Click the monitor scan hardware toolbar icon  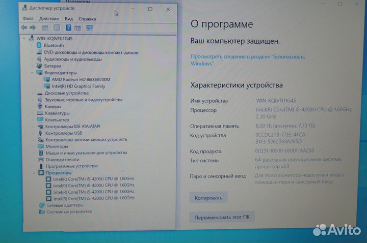[89, 28]
